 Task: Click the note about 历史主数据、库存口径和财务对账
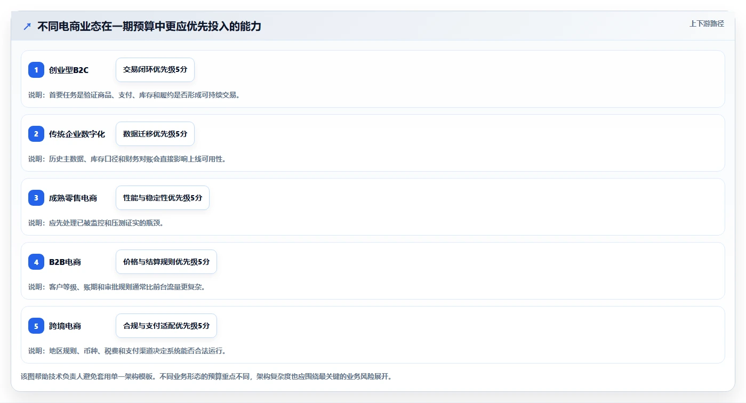(x=127, y=159)
